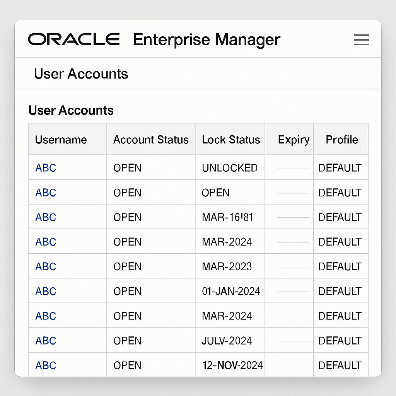Sort the table by Username column

pyautogui.click(x=61, y=139)
